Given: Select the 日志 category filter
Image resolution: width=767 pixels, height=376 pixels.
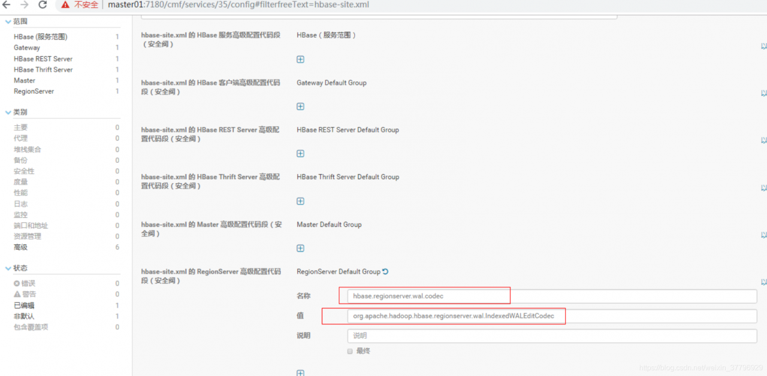Looking at the screenshot, I should 20,204.
